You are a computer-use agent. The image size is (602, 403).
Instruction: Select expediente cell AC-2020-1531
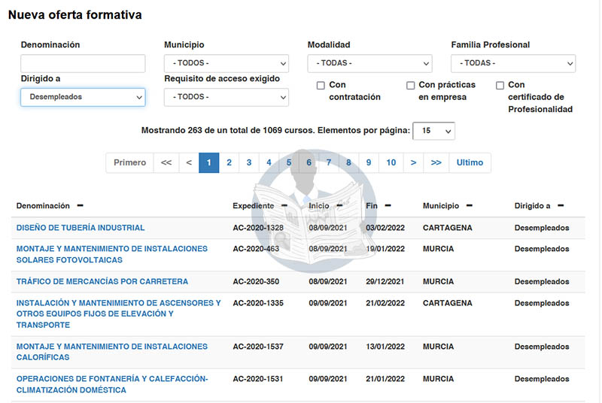click(258, 379)
